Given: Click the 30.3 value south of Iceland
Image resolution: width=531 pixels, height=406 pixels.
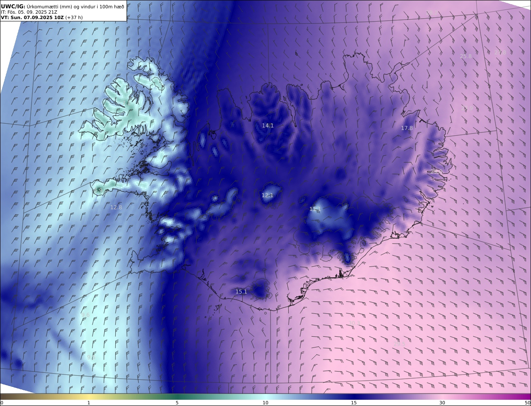Looking at the screenshot, I should tap(354, 323).
